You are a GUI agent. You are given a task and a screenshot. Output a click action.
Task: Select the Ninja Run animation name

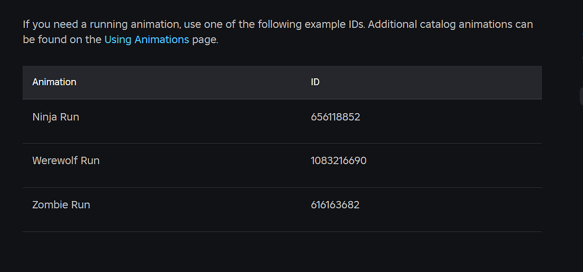point(56,117)
